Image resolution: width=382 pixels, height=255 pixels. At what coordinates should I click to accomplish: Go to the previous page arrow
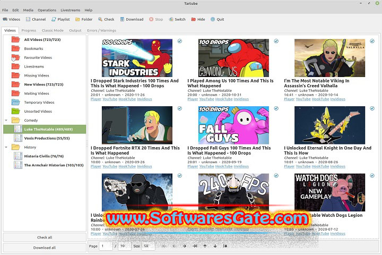pyautogui.click(x=174, y=246)
